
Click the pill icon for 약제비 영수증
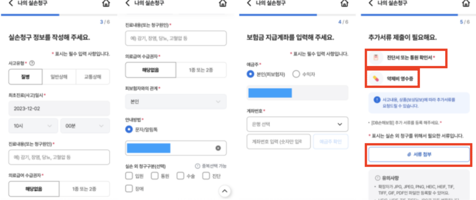(375, 79)
